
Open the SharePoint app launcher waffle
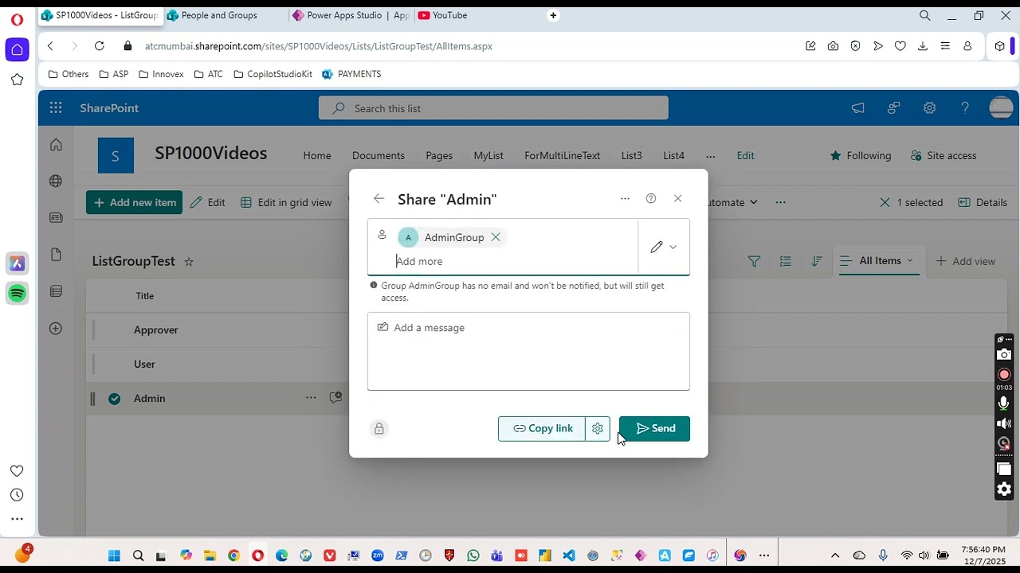point(56,108)
